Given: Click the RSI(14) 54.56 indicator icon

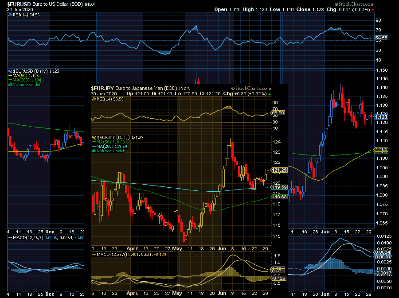Looking at the screenshot, I should click(x=10, y=15).
